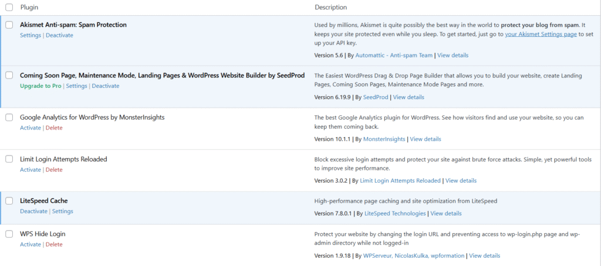
Task: Open the WPServeur author link
Action: (x=383, y=256)
